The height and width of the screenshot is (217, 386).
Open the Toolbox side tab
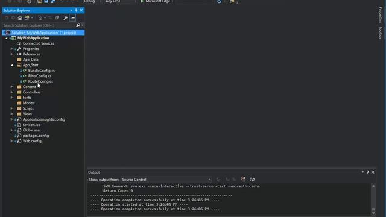point(381,33)
